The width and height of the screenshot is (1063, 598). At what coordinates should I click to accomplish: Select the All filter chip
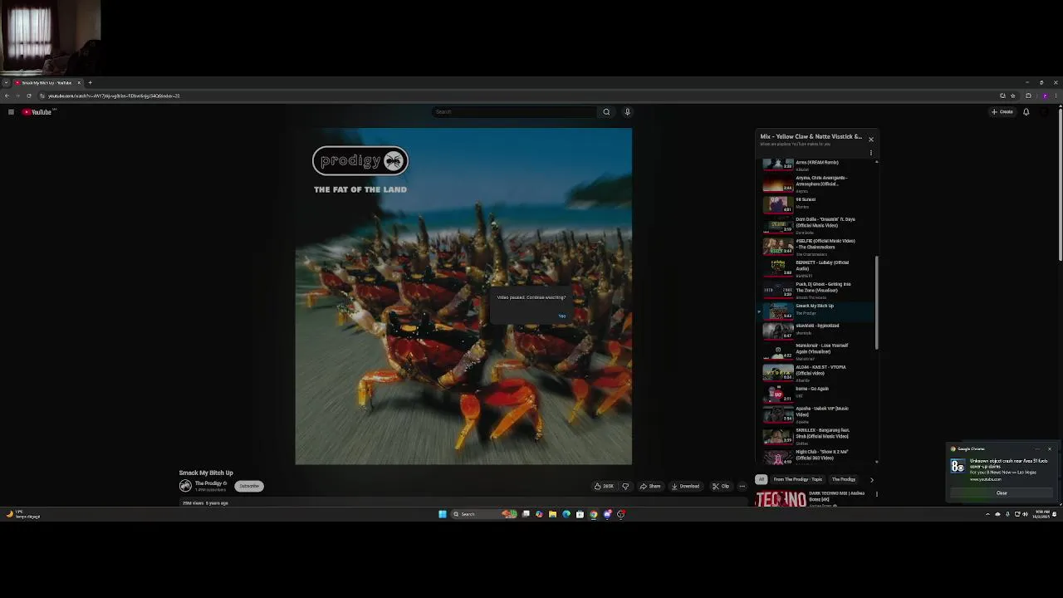click(761, 479)
